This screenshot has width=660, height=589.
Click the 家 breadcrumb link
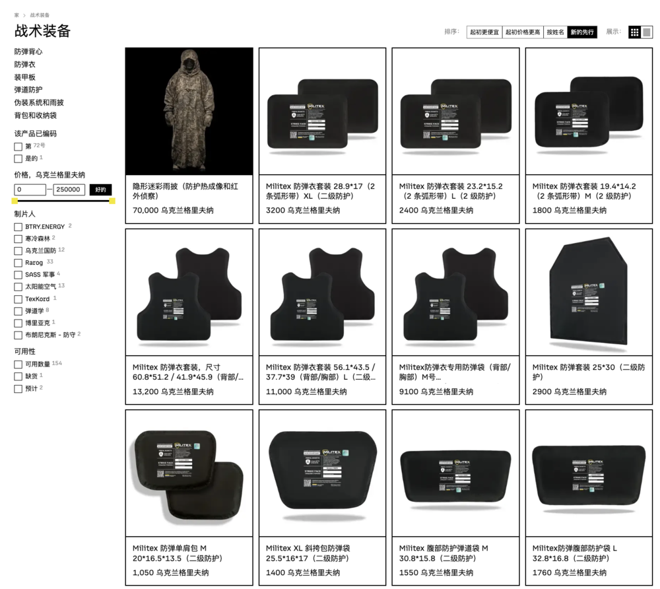(x=16, y=15)
